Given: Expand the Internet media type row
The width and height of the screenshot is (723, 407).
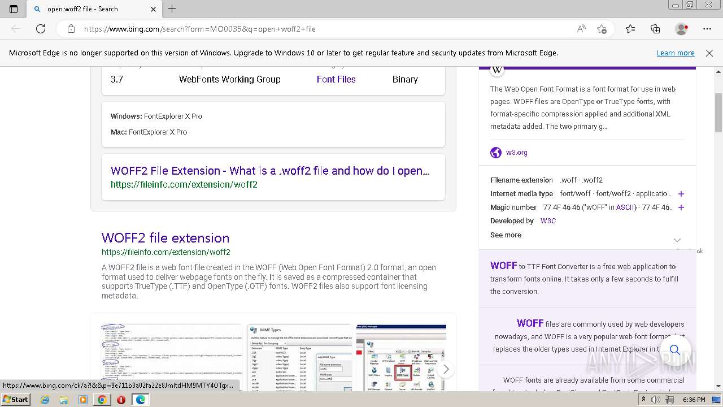Looking at the screenshot, I should [681, 194].
